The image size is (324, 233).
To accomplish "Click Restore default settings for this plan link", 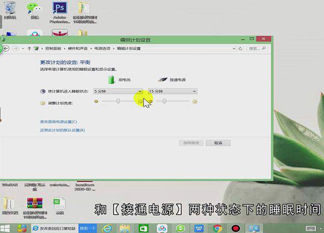I will click(62, 130).
